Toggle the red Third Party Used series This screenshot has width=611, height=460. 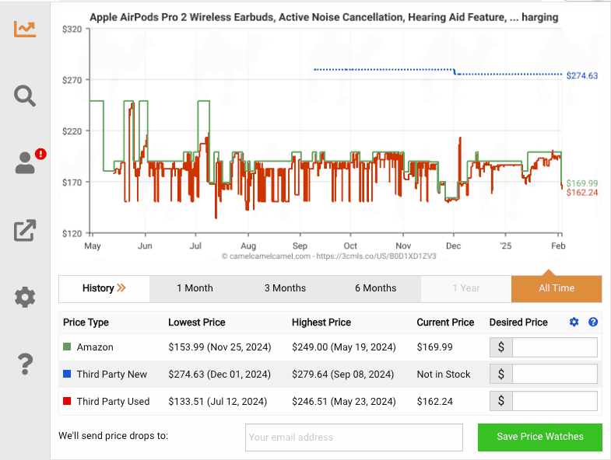click(x=68, y=402)
